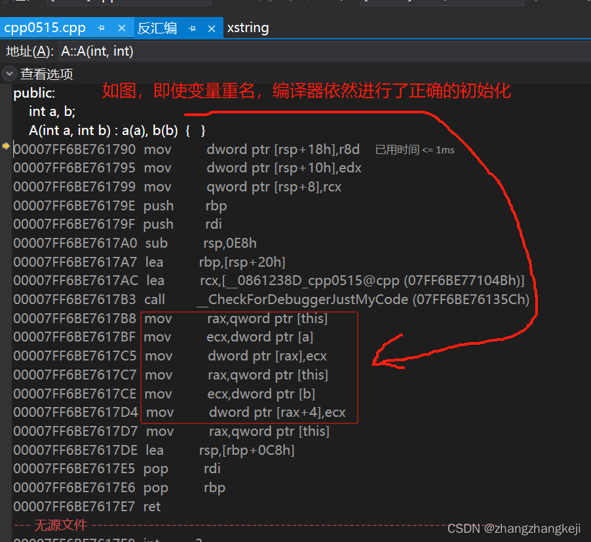Screen dimensions: 591x542
Task: Select line 00007FF6BE7617A0 sub rsp,0E8h
Action: click(135, 243)
